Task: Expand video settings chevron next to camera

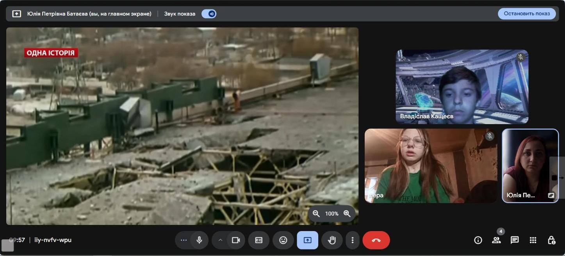Action: click(x=220, y=240)
